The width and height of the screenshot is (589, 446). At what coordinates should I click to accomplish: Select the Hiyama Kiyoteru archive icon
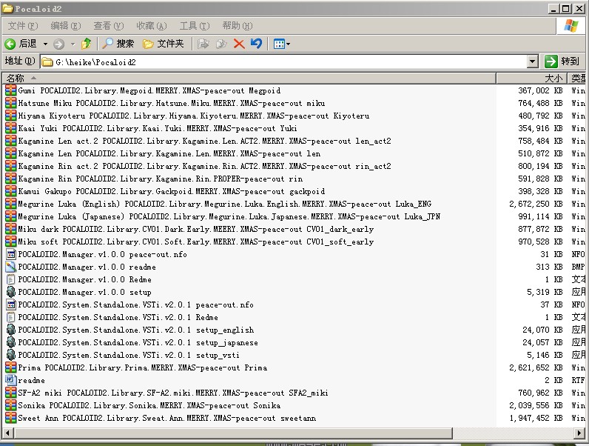pyautogui.click(x=11, y=116)
